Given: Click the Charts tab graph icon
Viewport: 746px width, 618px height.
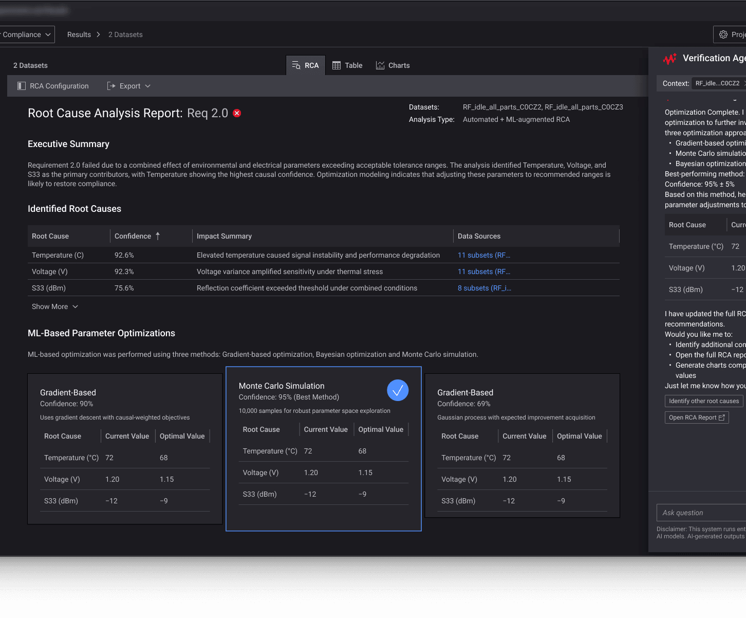Looking at the screenshot, I should tap(380, 65).
